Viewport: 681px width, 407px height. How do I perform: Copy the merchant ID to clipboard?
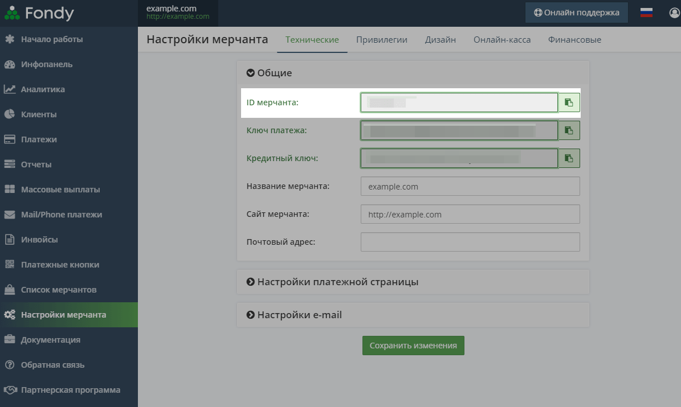[569, 102]
